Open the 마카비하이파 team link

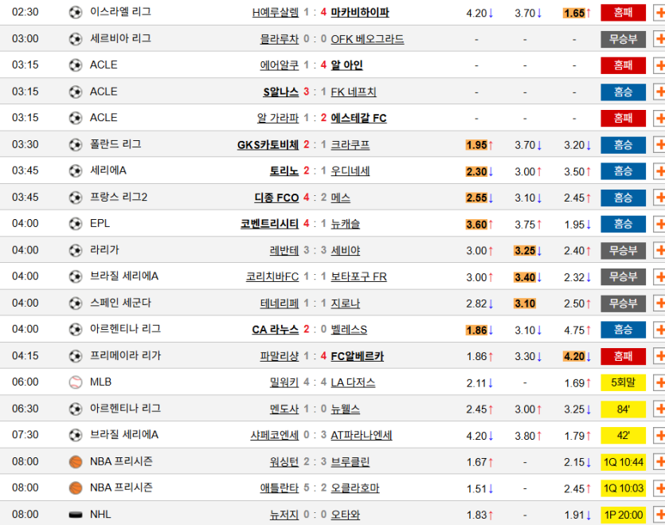360,13
